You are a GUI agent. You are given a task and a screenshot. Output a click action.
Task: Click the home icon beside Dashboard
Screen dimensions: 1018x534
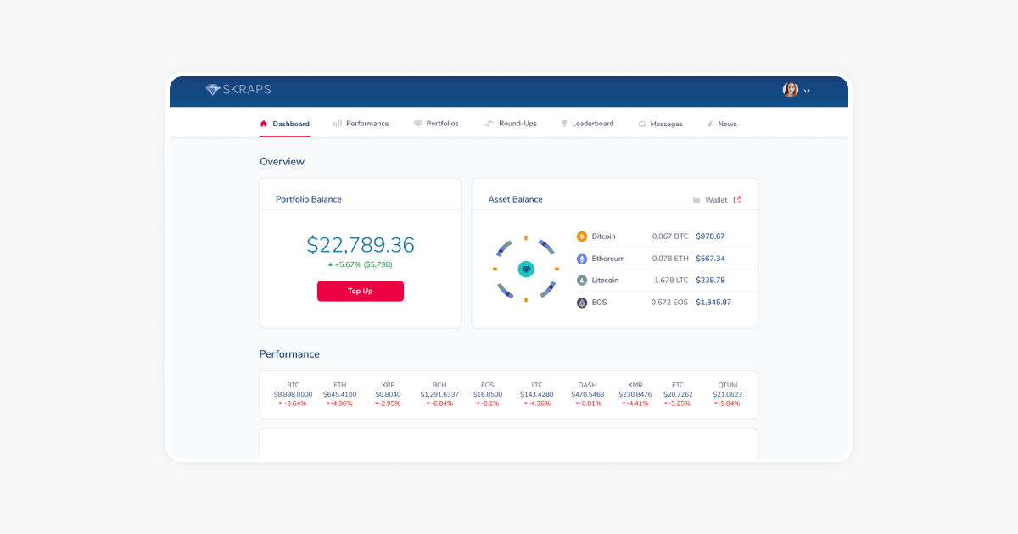pos(264,123)
